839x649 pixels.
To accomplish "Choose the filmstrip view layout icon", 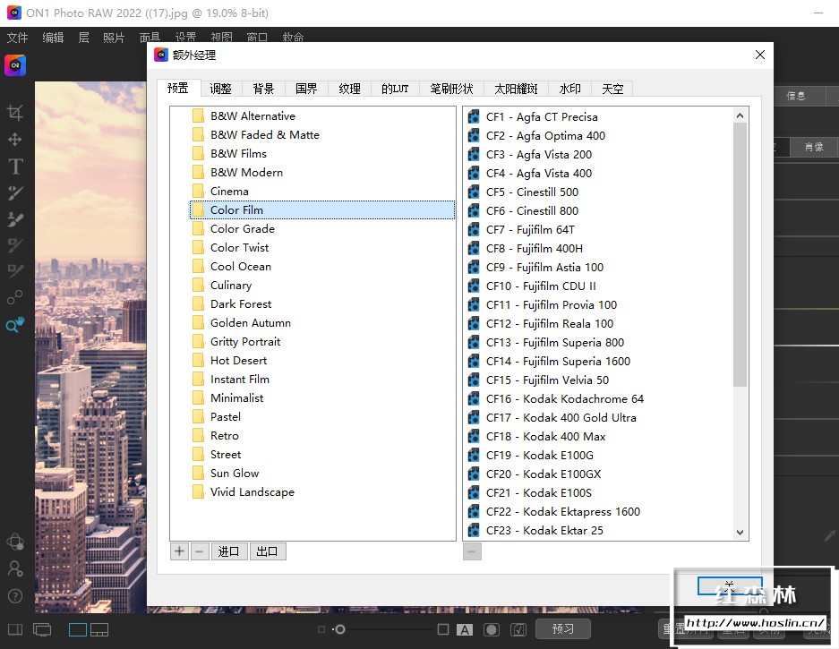I will pyautogui.click(x=99, y=629).
